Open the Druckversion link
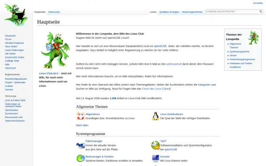The image size is (266, 166). click(x=12, y=114)
